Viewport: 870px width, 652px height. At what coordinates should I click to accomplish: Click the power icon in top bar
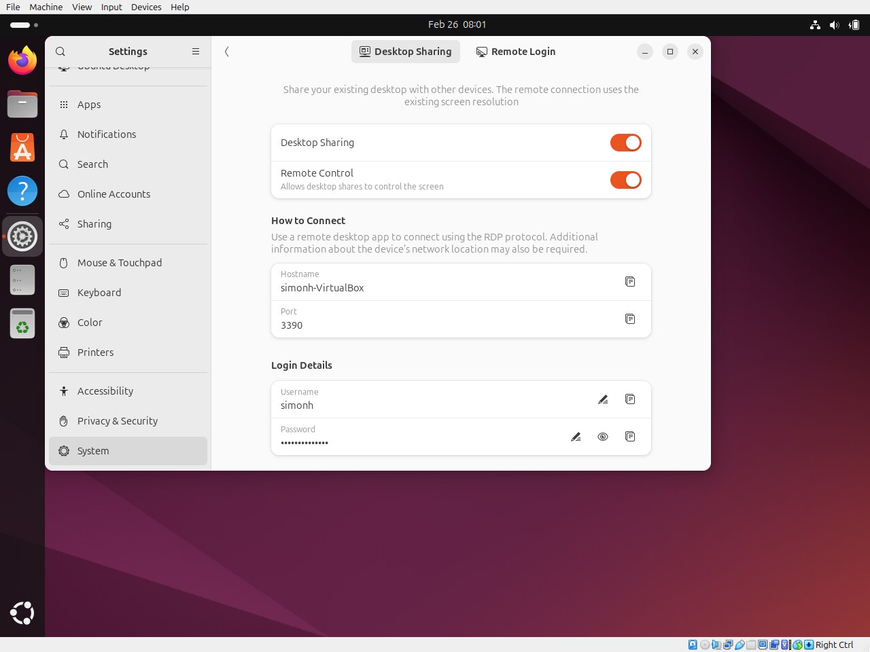point(854,24)
